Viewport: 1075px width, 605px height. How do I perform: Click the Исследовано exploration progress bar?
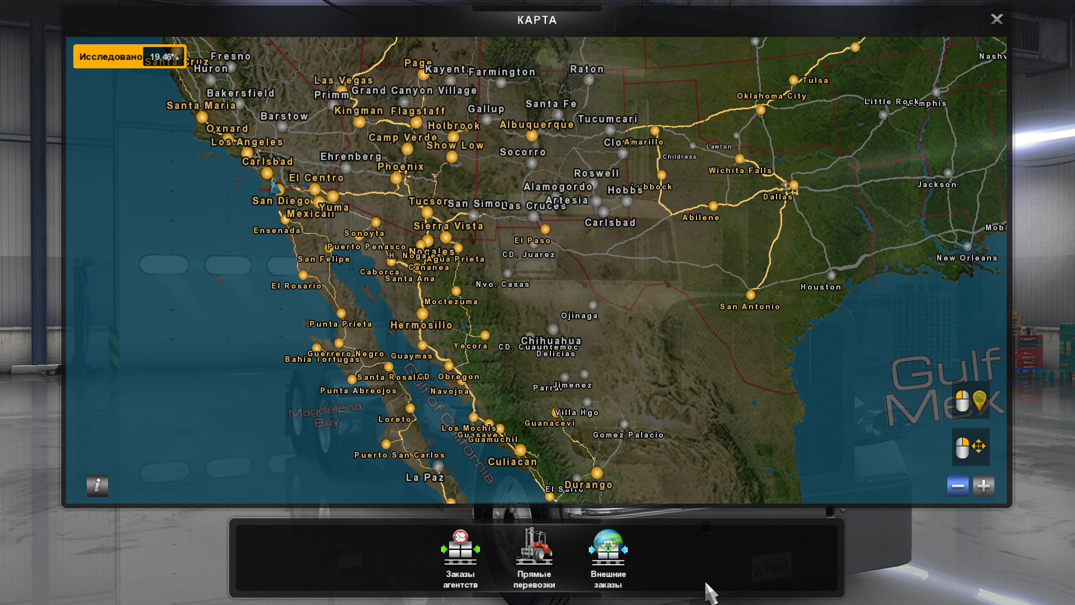point(130,57)
